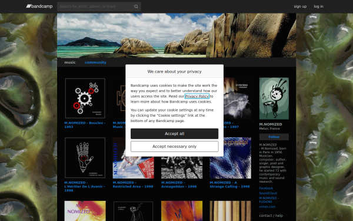Open the log in link
Image resolution: width=353 pixels, height=221 pixels.
coord(318,6)
